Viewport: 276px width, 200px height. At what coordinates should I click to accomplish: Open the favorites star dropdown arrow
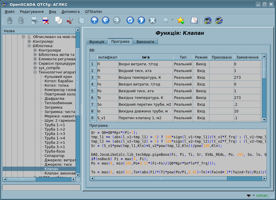(173, 20)
